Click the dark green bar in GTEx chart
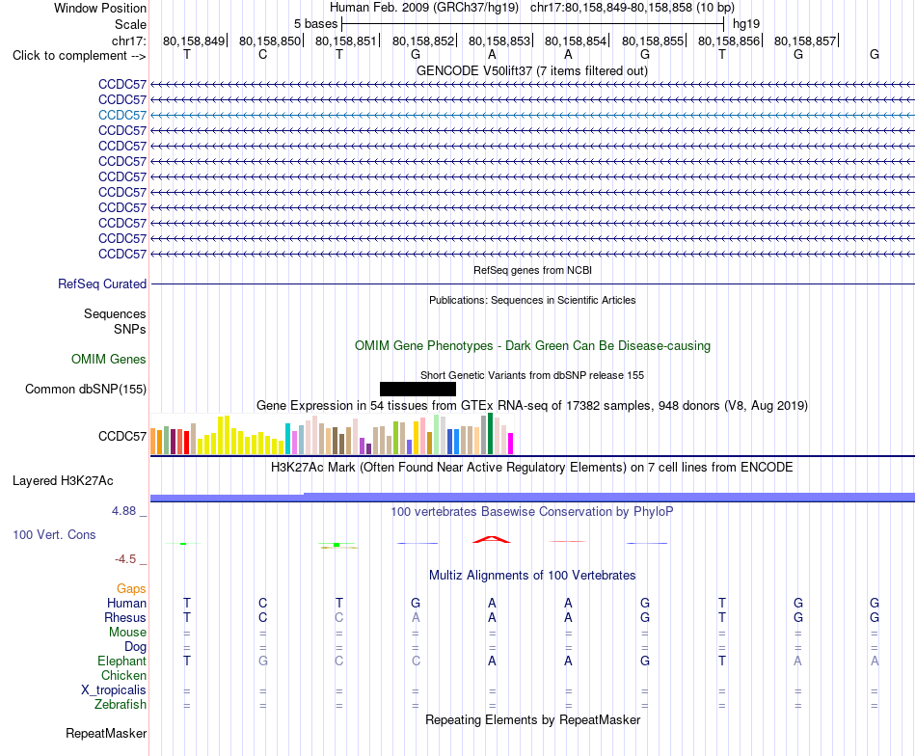The image size is (916, 756). (490, 434)
